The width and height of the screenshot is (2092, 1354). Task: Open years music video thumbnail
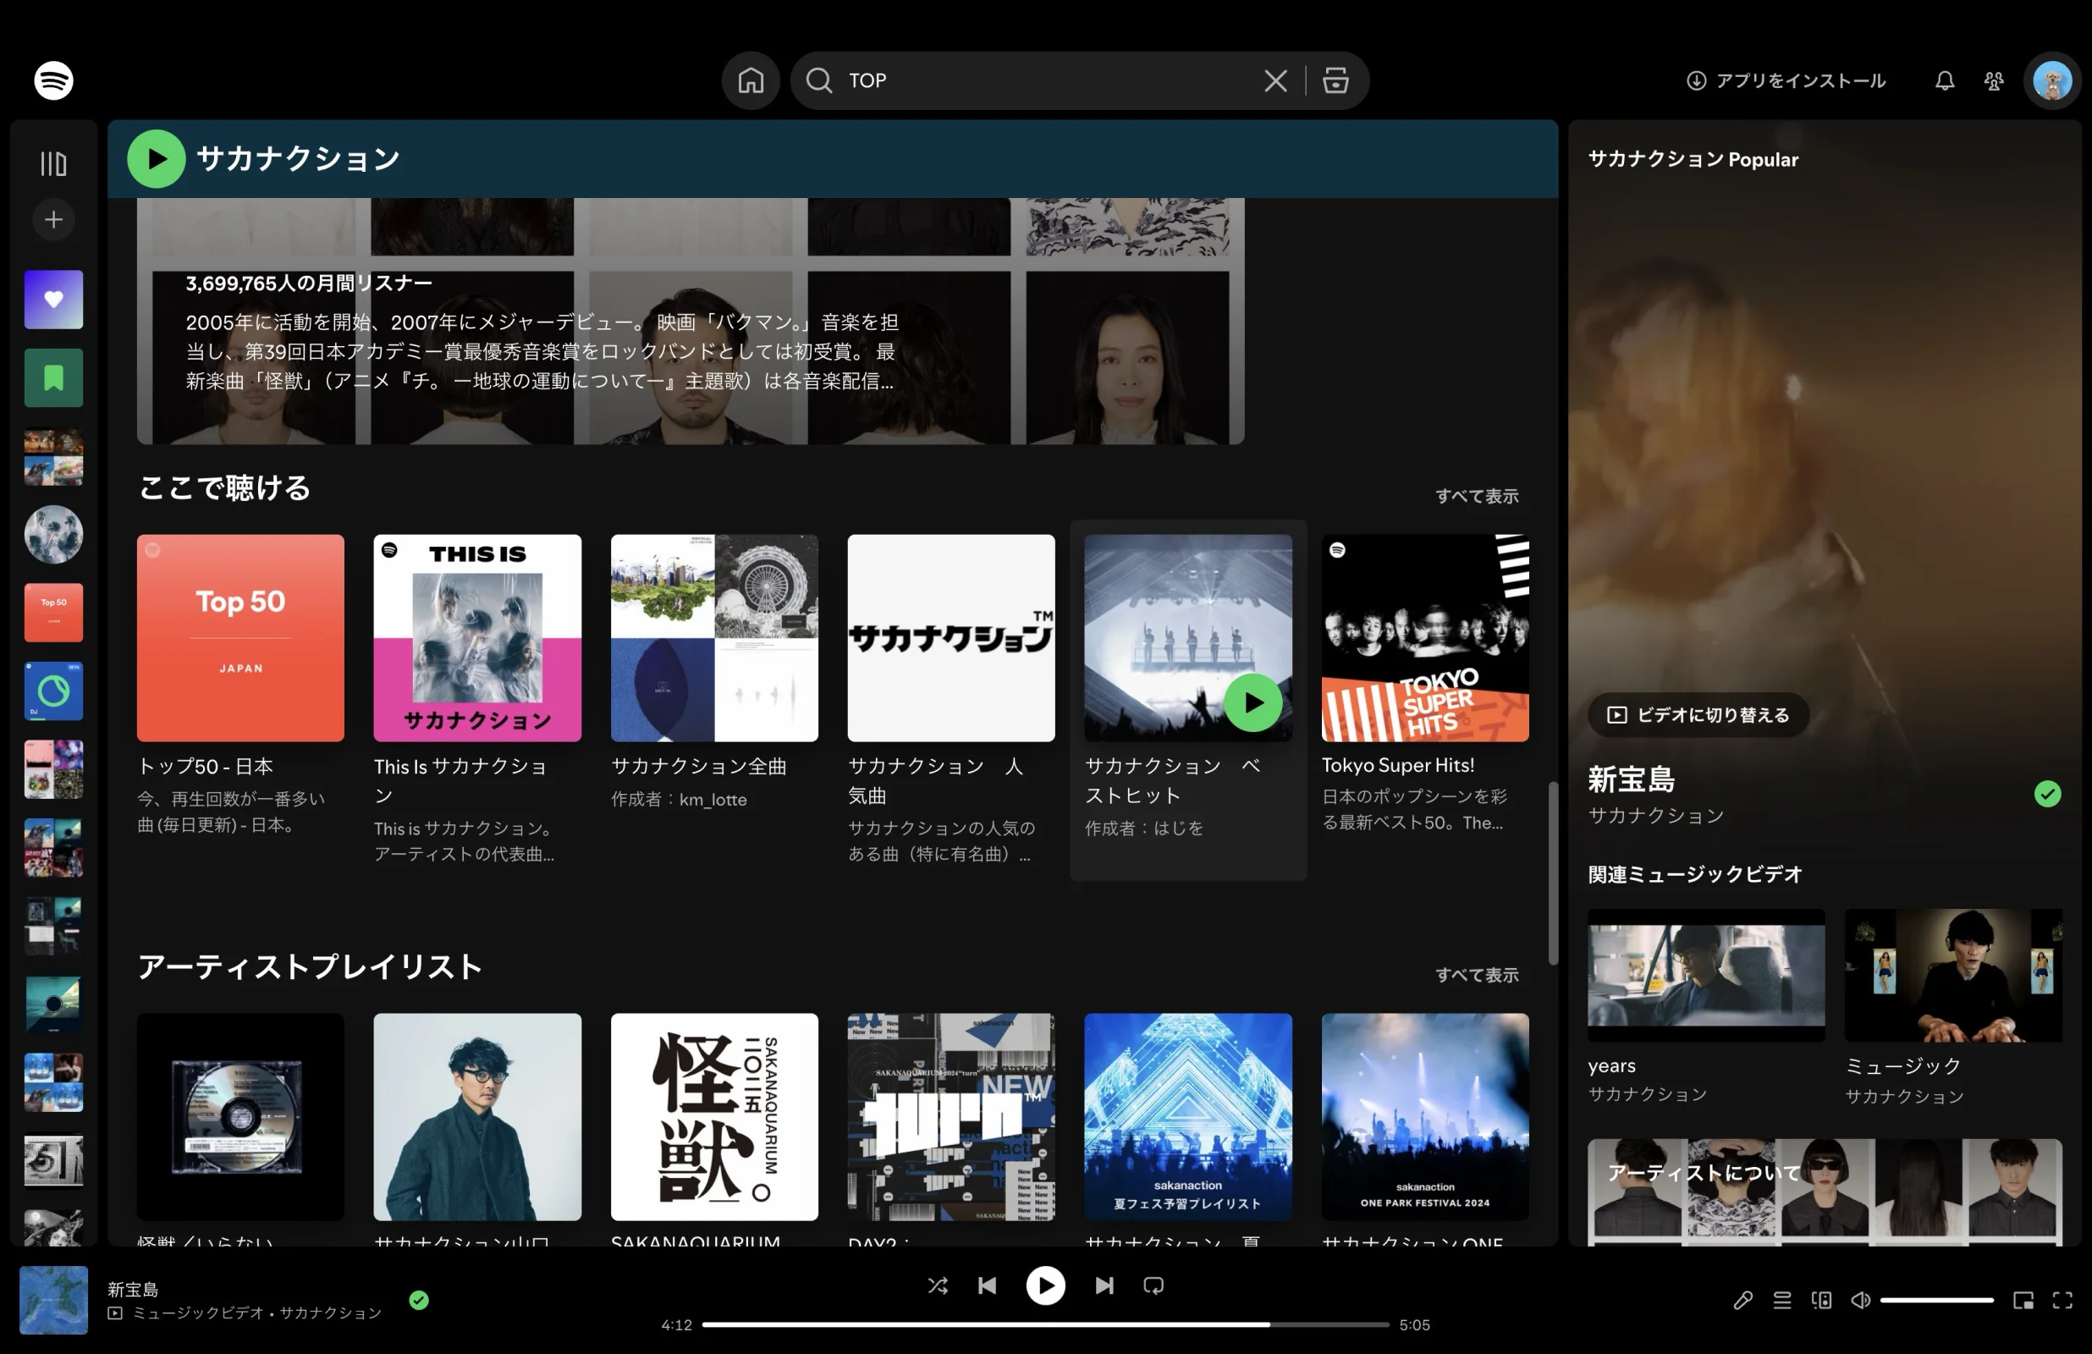(x=1705, y=975)
